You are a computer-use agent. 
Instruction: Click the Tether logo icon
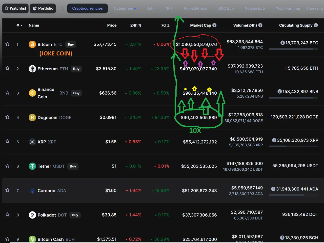(x=32, y=166)
